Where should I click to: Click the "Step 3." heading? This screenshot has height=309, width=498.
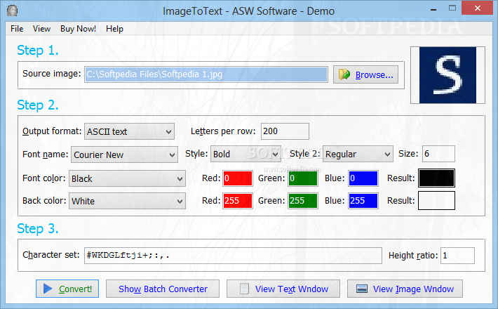click(x=38, y=228)
